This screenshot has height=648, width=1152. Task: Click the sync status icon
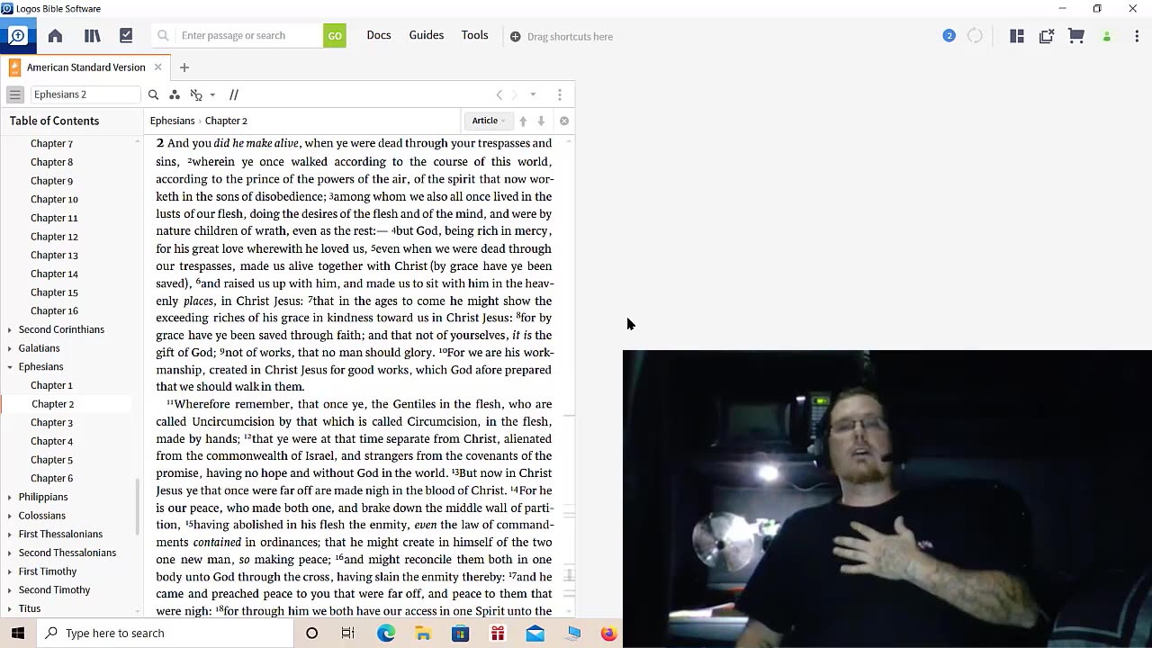tap(975, 36)
